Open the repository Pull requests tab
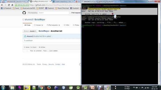161x90 pixels. (53, 25)
